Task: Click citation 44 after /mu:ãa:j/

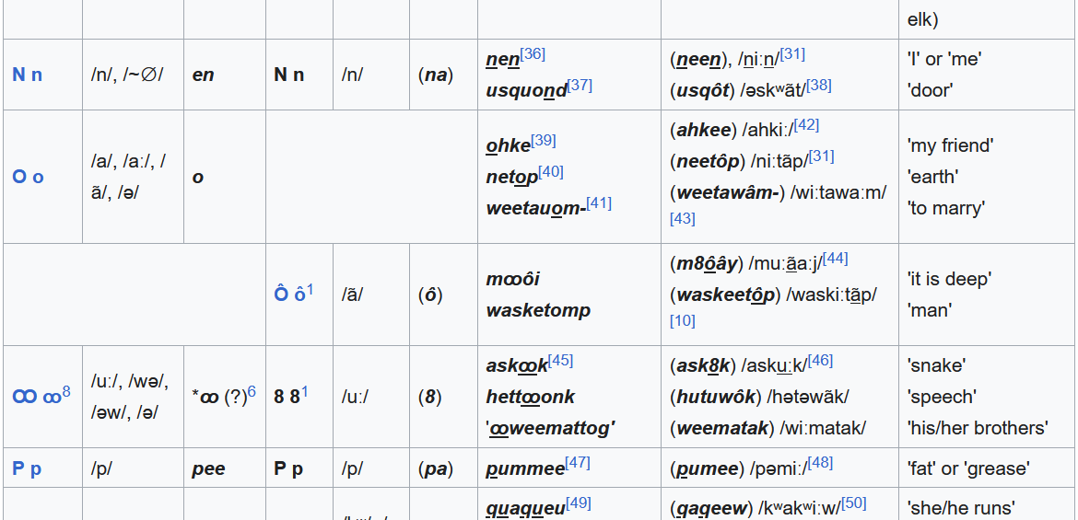Action: click(835, 258)
